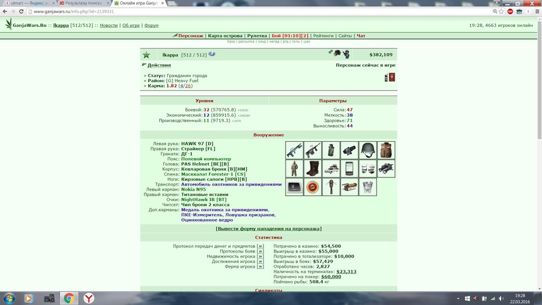This screenshot has width=542, height=305.
Task: Click the Форум link
Action: click(x=151, y=25)
